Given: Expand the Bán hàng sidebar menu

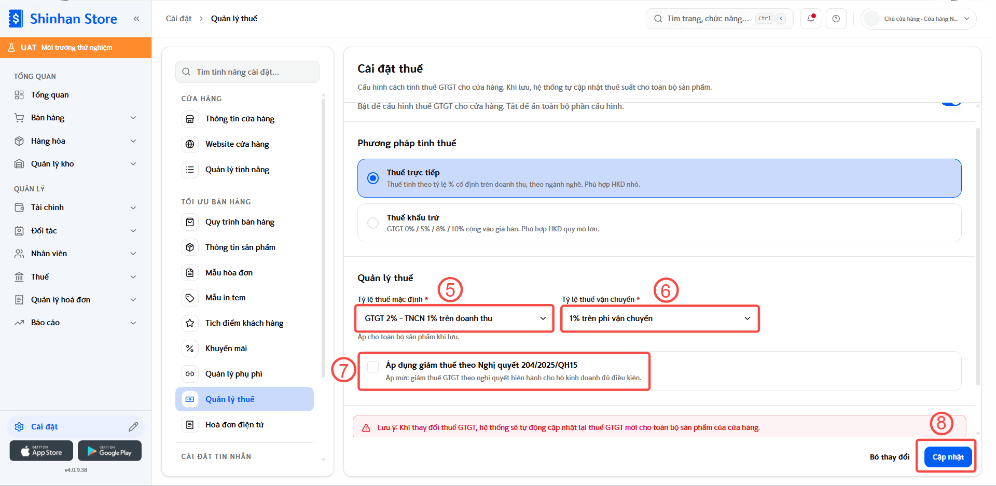Looking at the screenshot, I should point(76,118).
